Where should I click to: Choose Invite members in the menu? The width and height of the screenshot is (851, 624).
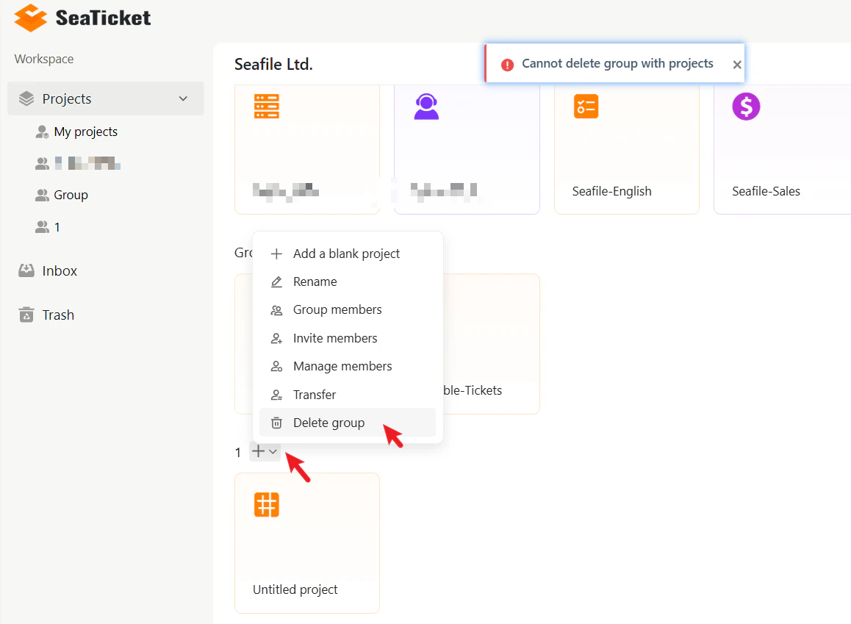(348, 338)
